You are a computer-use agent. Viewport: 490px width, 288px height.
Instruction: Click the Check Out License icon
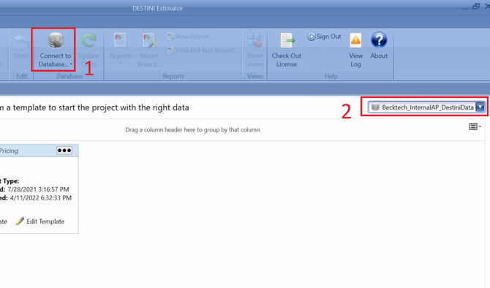tap(287, 41)
